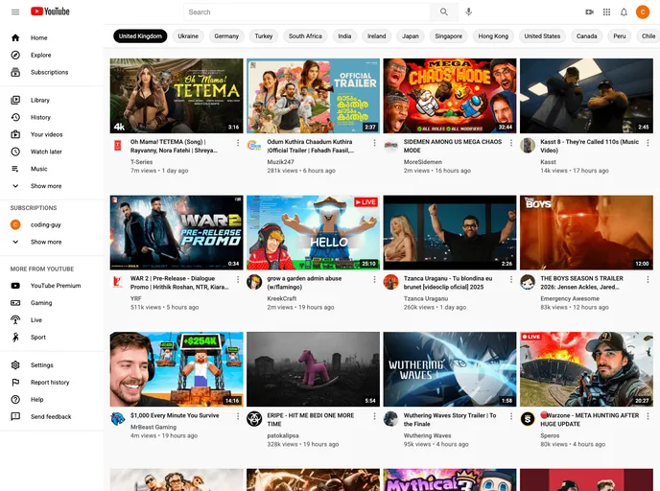Select the United States chip
Image resolution: width=660 pixels, height=491 pixels.
(542, 36)
